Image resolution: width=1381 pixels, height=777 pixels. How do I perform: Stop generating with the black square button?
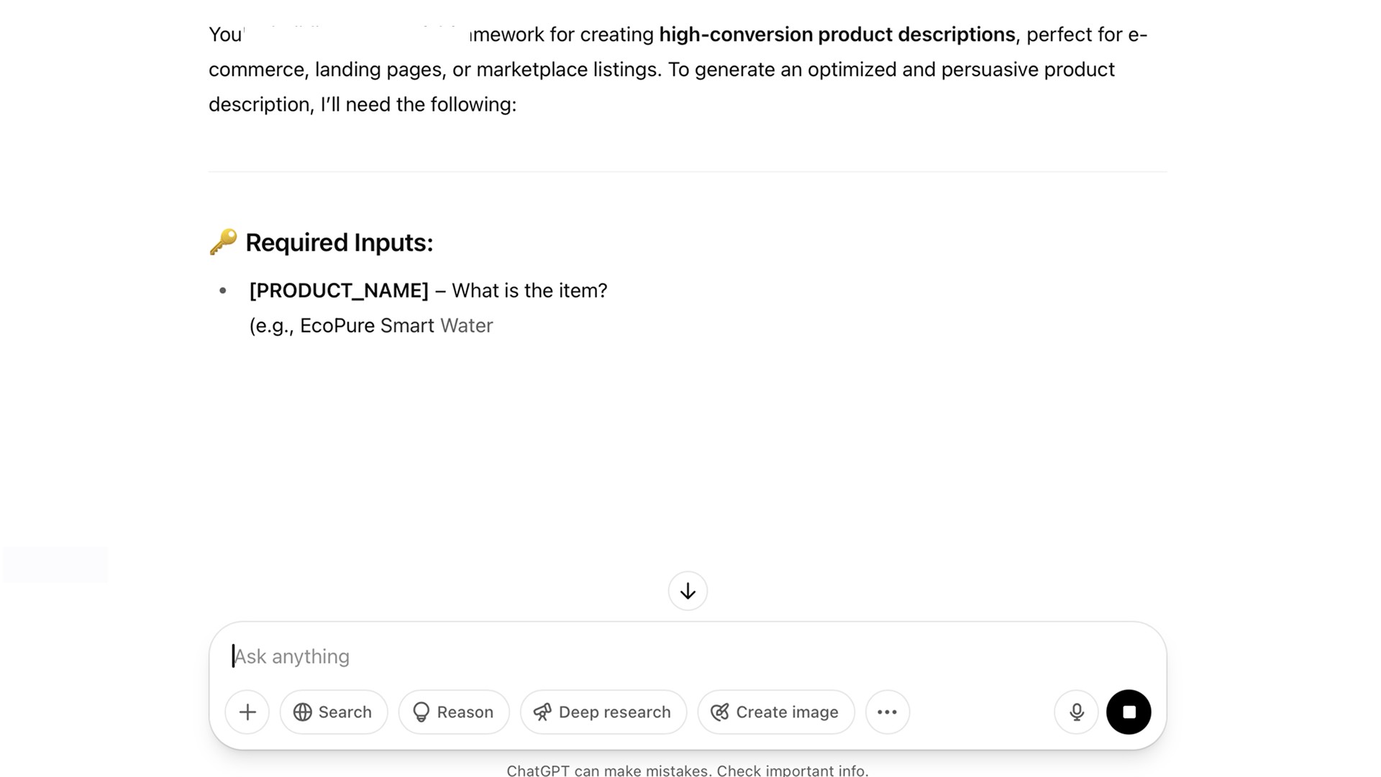point(1129,712)
